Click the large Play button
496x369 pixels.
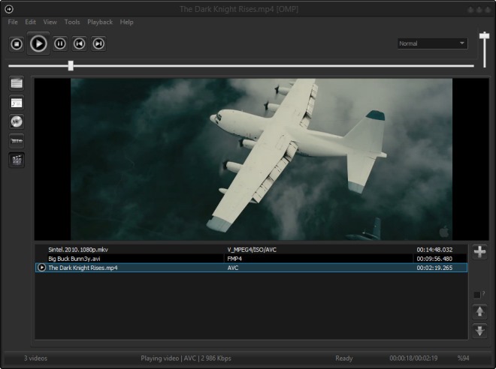(x=38, y=43)
